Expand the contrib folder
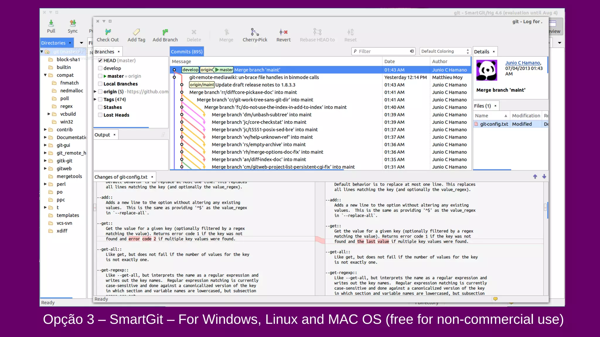This screenshot has height=337, width=600. click(45, 130)
